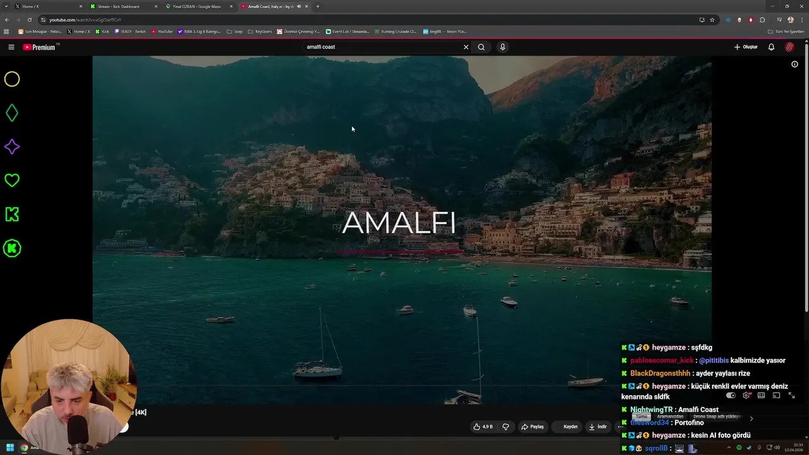Click the youtube.com address bar URL
Screen dimensions: 809x455
pyautogui.click(x=85, y=20)
